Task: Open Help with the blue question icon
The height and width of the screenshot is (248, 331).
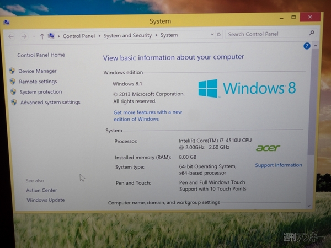Action: pyautogui.click(x=307, y=46)
